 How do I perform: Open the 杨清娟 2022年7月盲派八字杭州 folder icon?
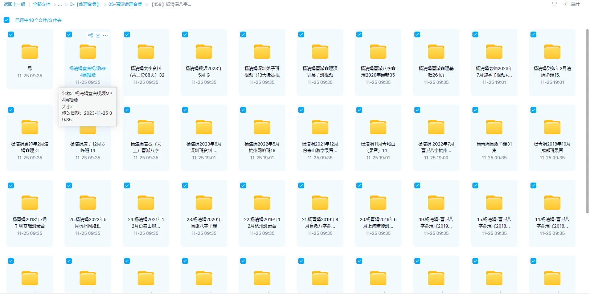pos(436,127)
